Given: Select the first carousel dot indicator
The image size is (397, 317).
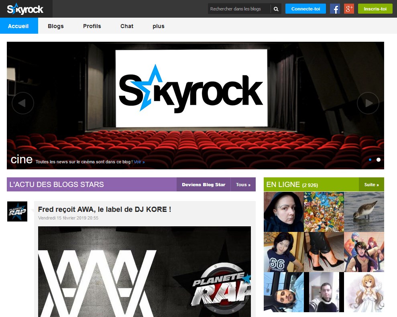Looking at the screenshot, I should (x=370, y=160).
